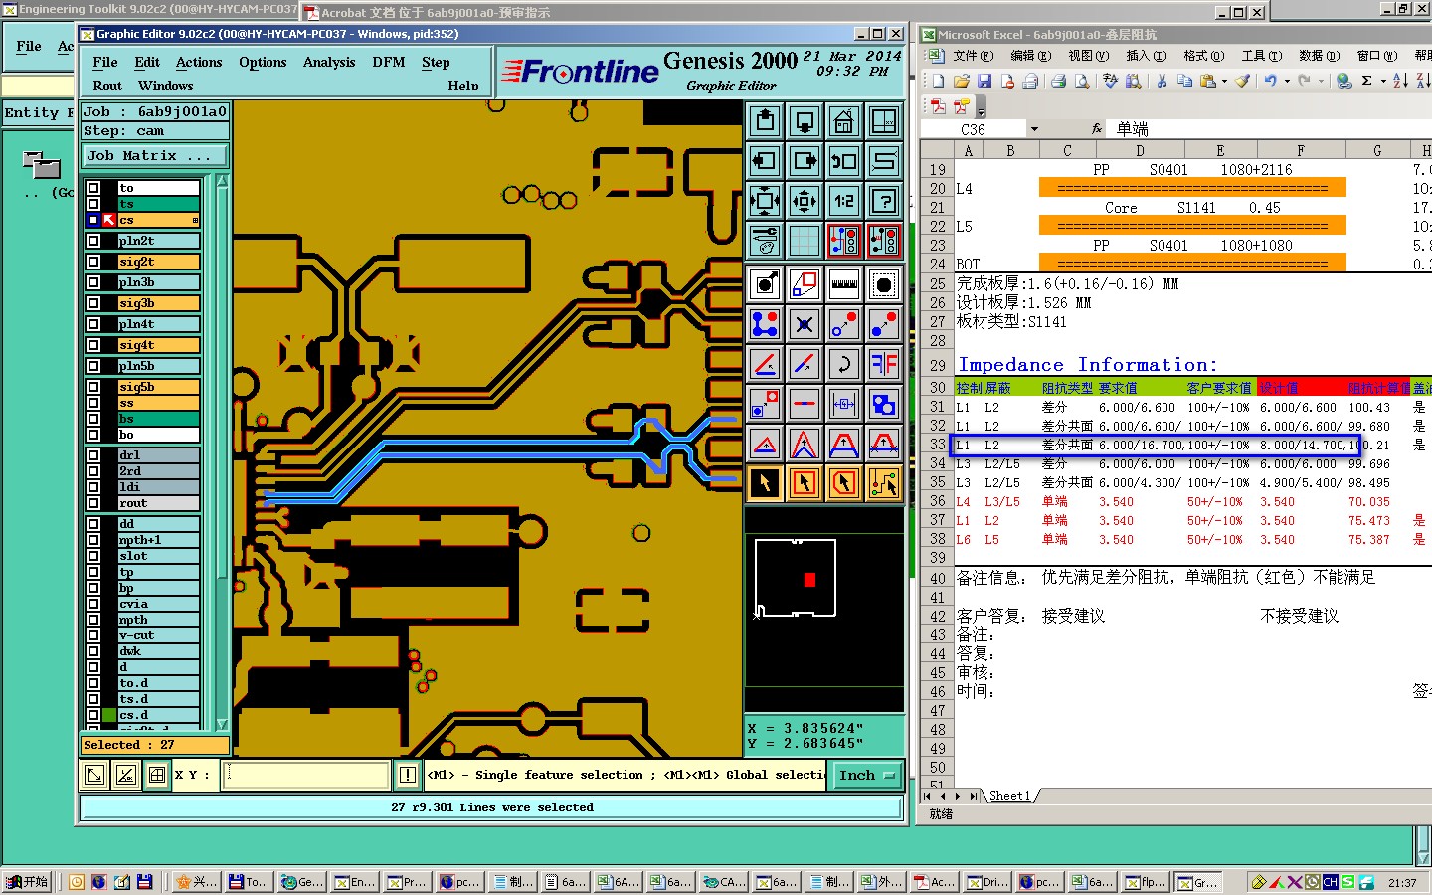Click the Home view icon
This screenshot has width=1432, height=895.
tap(843, 121)
